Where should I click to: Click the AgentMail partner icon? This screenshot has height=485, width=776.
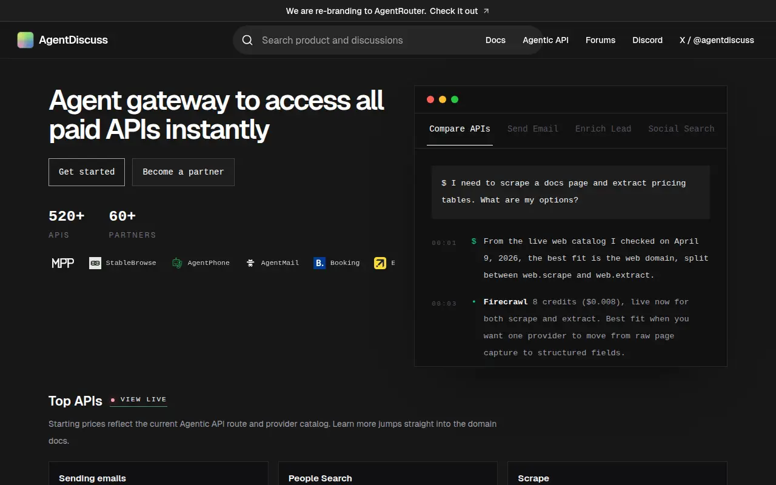click(250, 263)
